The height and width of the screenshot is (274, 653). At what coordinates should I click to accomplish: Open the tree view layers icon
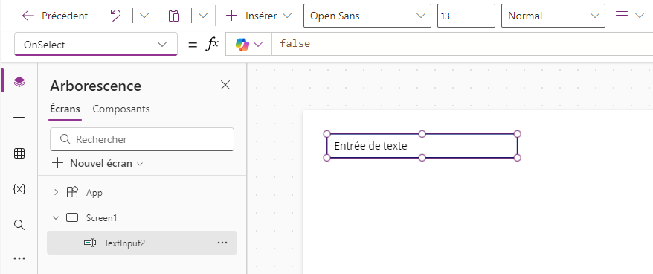19,82
